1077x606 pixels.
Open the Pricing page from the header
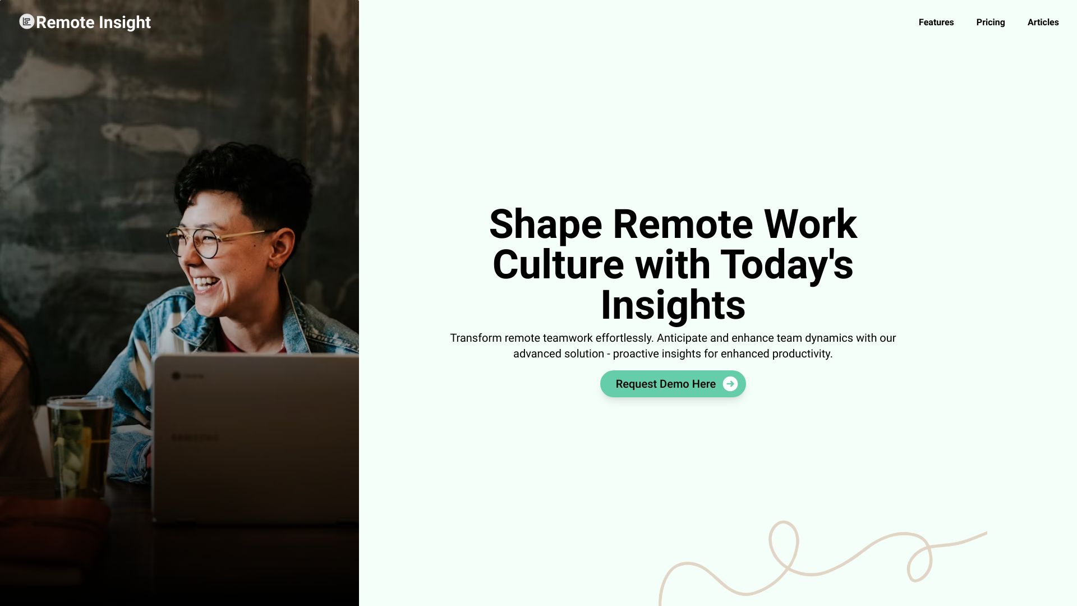tap(991, 22)
